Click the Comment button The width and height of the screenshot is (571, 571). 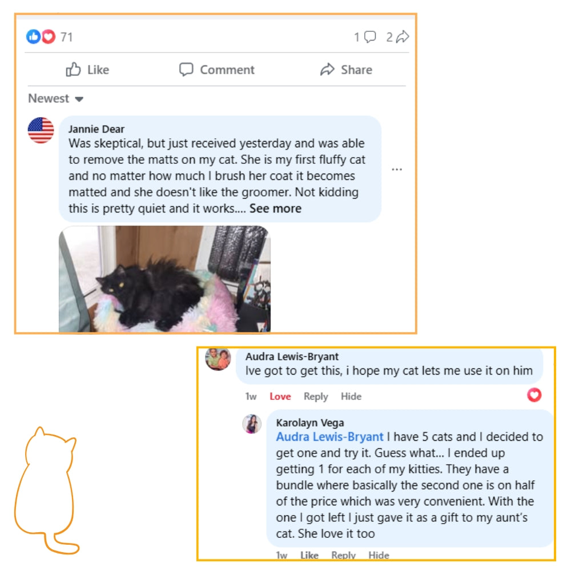coord(216,70)
